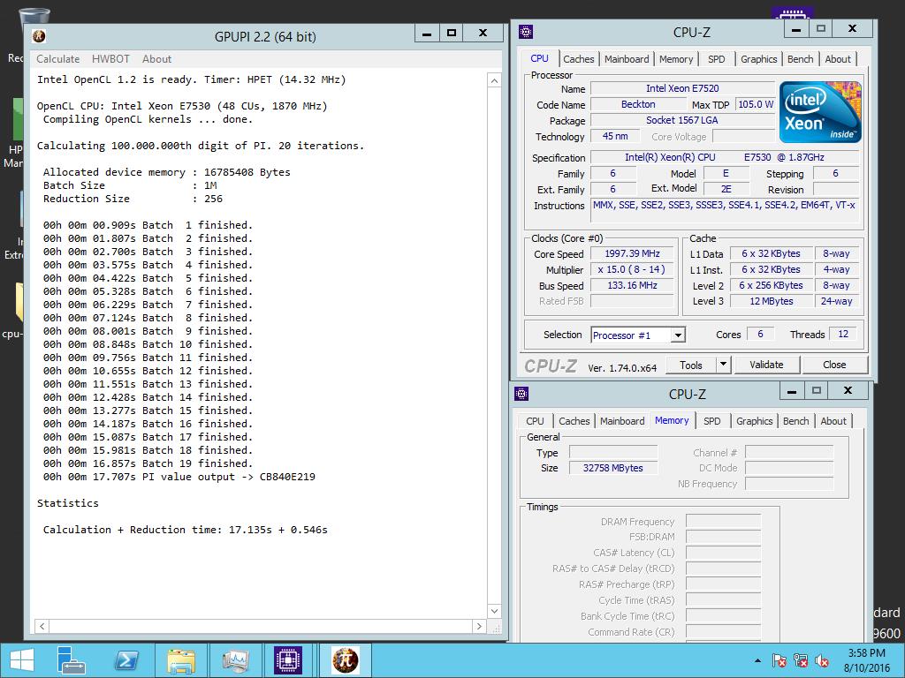Click the memory Size field 32758 MBytes

coord(613,468)
